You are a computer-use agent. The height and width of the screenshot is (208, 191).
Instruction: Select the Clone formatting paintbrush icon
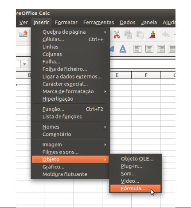tap(152, 35)
